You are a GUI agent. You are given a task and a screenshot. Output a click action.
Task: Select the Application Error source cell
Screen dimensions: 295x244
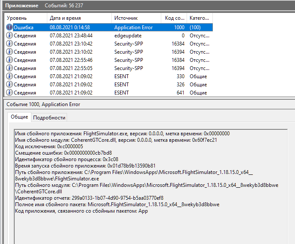pyautogui.click(x=133, y=27)
